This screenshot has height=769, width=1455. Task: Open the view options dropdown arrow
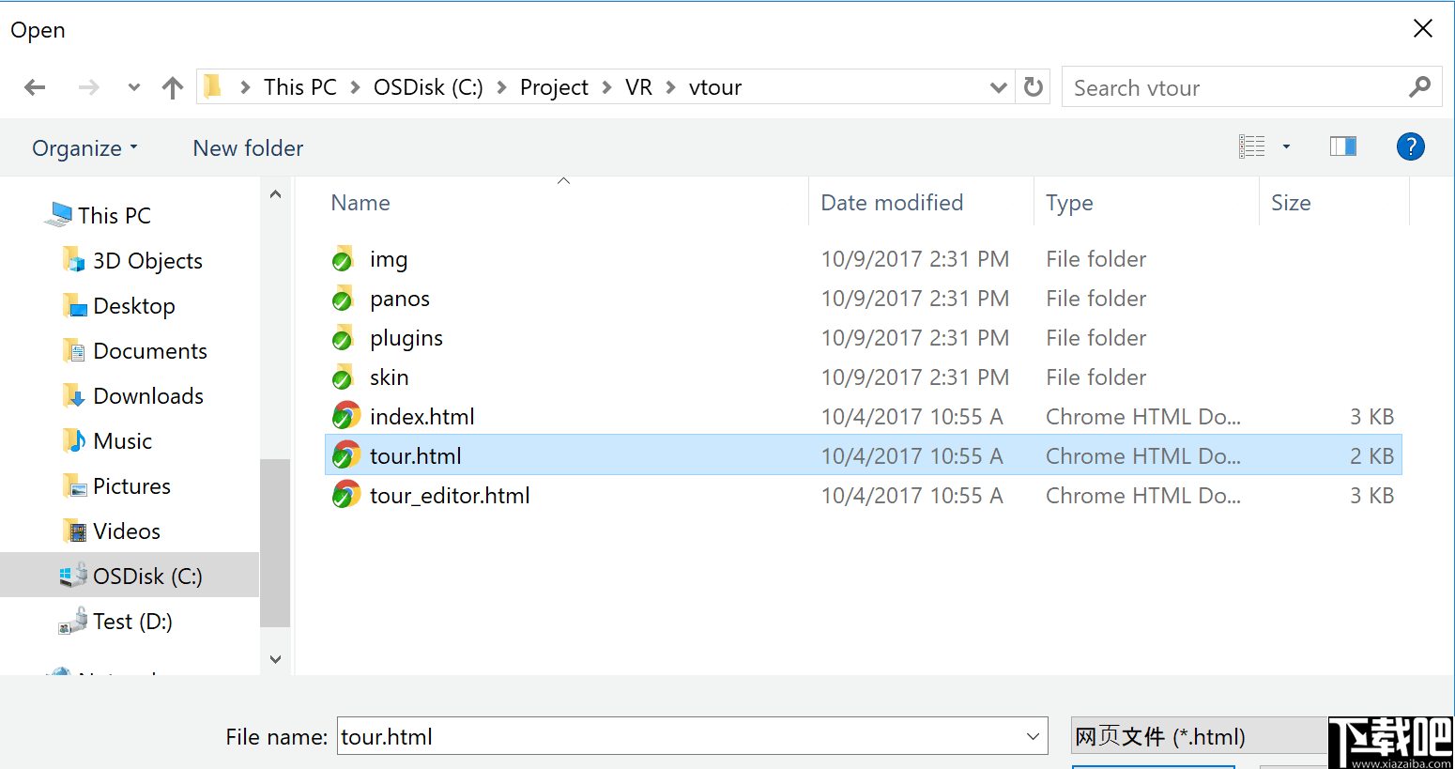(1286, 146)
